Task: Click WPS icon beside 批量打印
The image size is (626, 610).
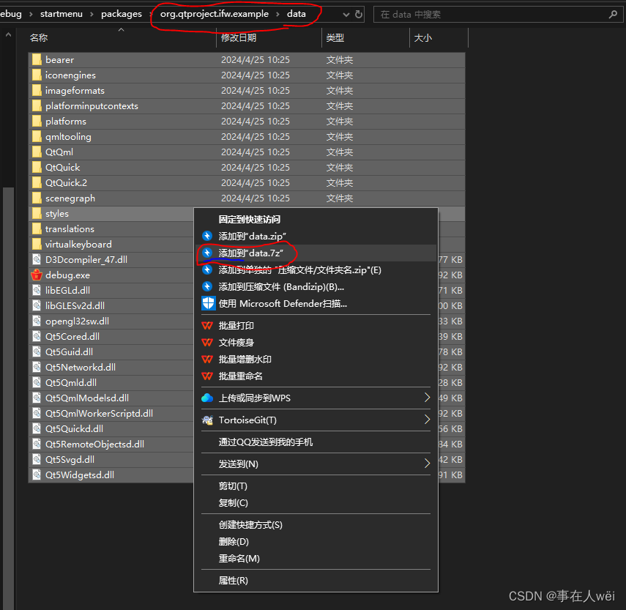Action: pos(207,325)
